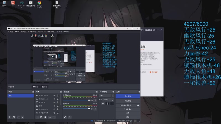Move source down in the 来源 panel
Viewport: 221px width, 124px height.
pyautogui.click(x=54, y=117)
